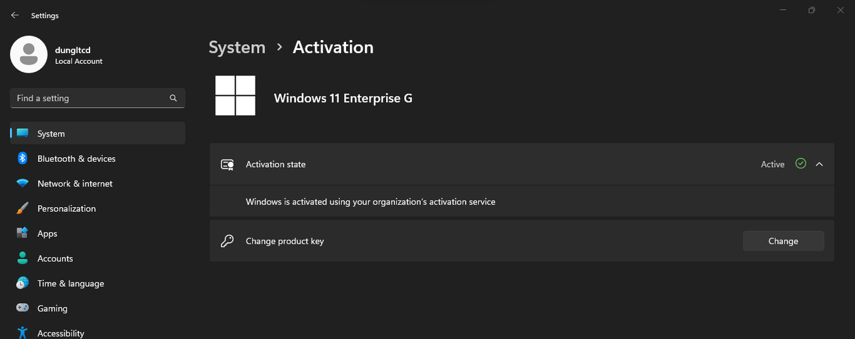Click the Network & internet Wi-Fi icon
This screenshot has height=339, width=855.
point(23,184)
